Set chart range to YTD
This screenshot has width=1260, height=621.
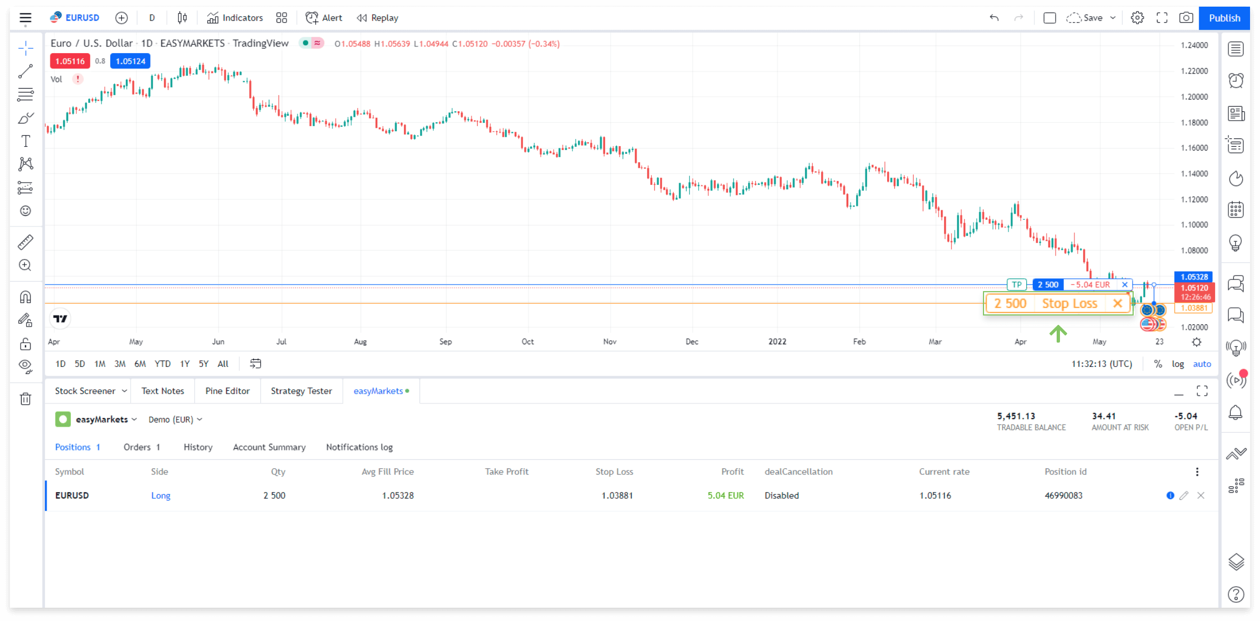[x=162, y=364]
